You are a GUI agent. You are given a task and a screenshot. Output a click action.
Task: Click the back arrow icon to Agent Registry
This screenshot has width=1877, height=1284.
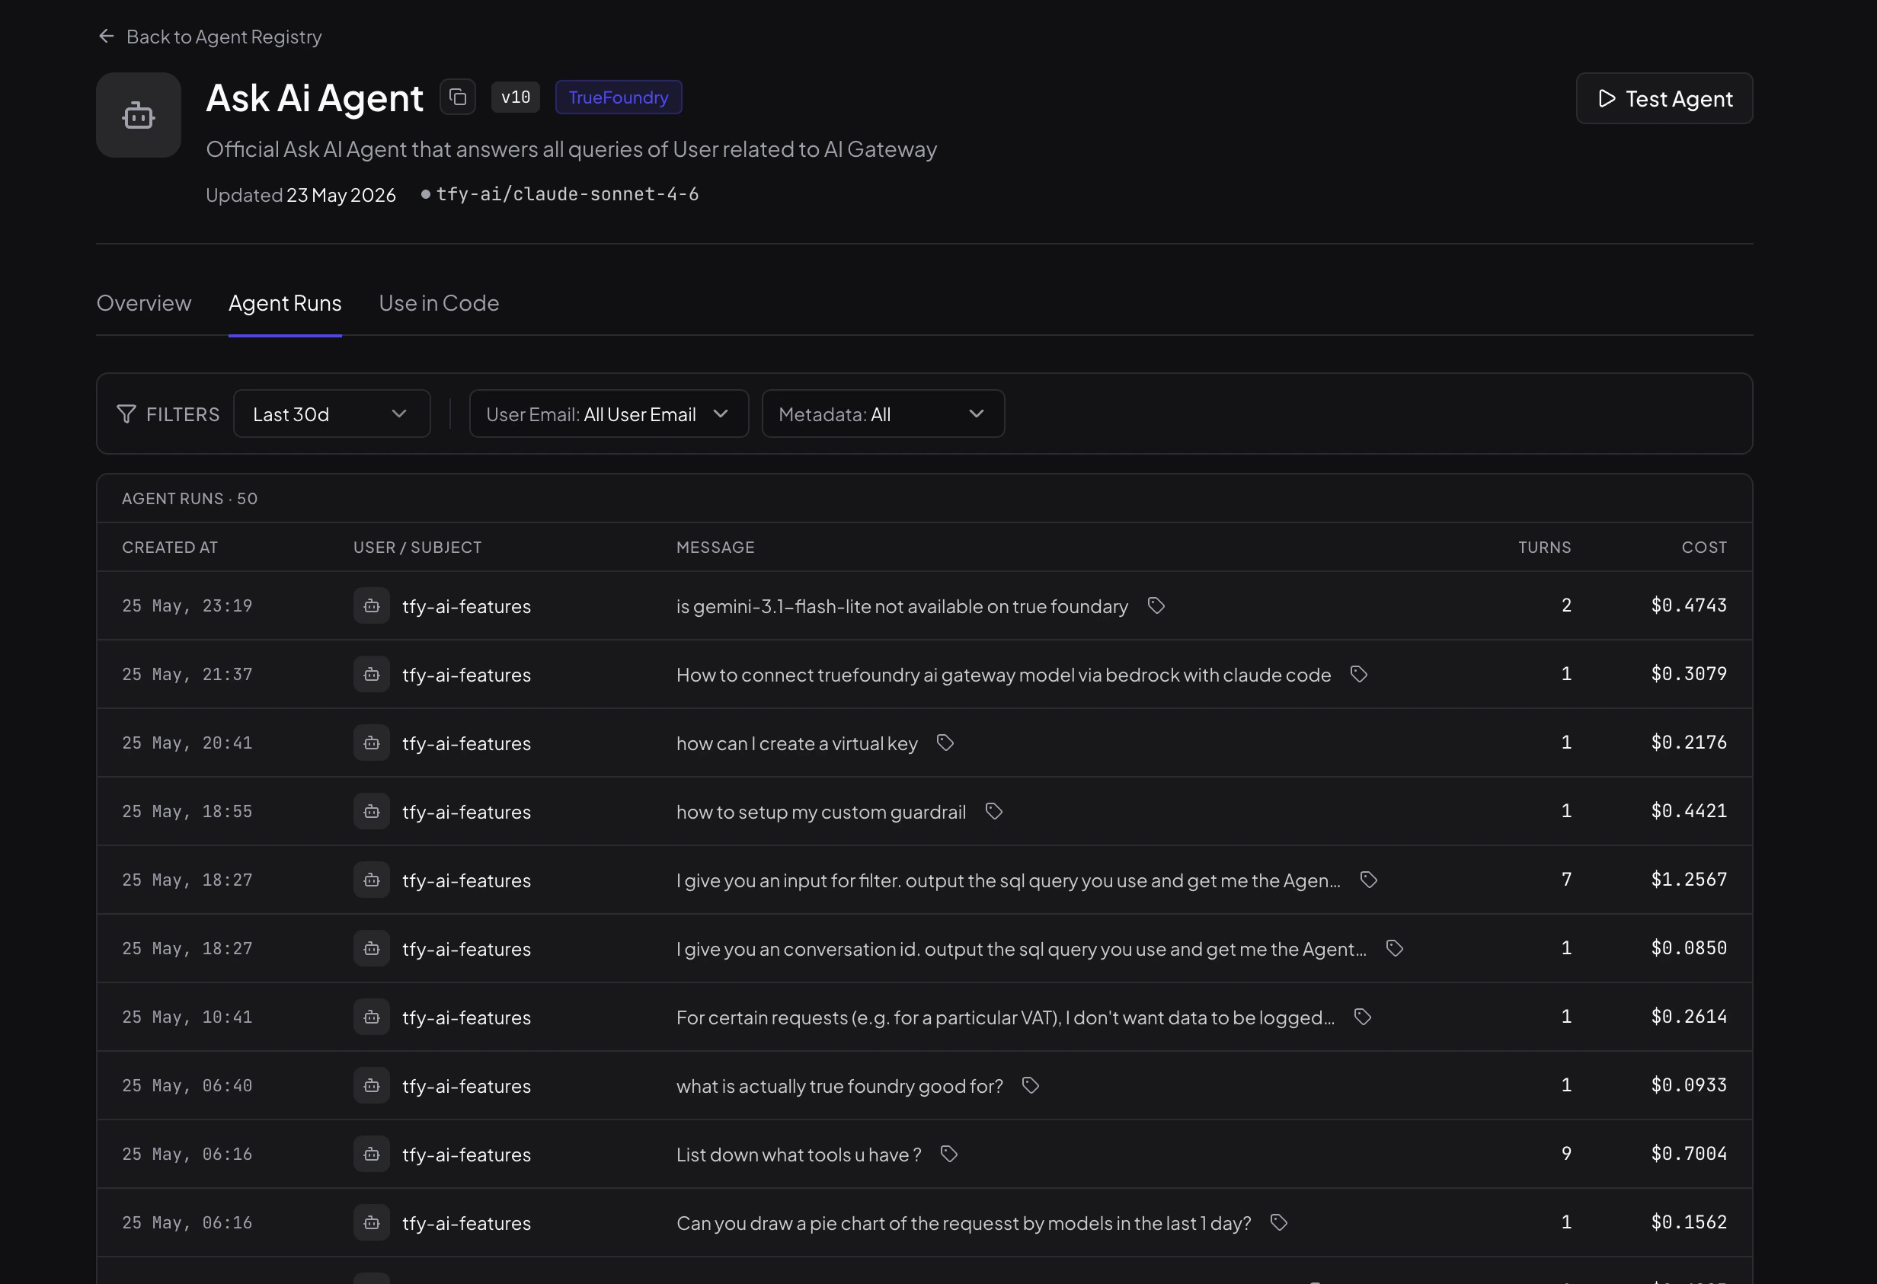pos(106,37)
